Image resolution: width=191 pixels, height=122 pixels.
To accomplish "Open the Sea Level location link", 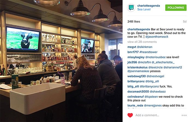I will tap(144, 9).
